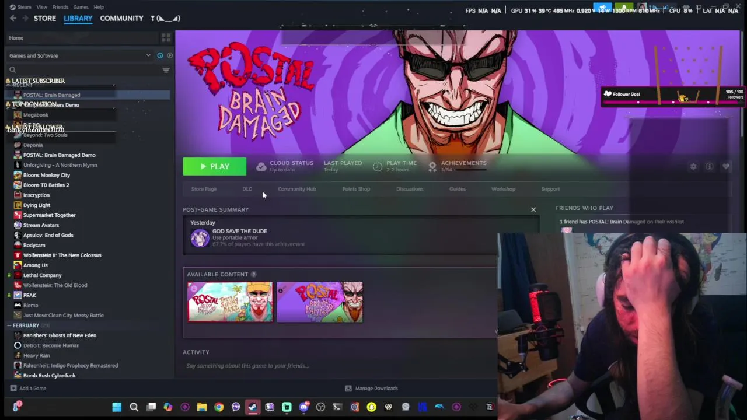Select Inscryption in library list
Screen dimensions: 747x420
[36, 195]
